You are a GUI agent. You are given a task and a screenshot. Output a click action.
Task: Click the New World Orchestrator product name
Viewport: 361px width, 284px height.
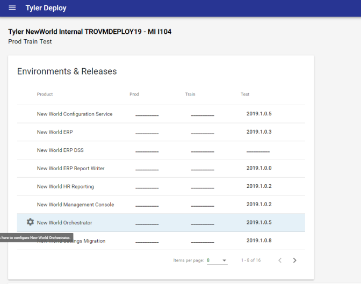(64, 223)
